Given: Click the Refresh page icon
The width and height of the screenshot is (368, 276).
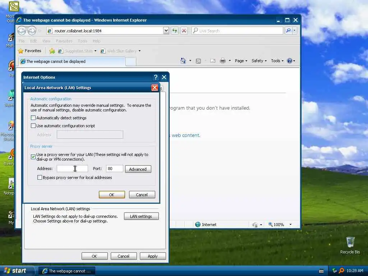Looking at the screenshot, I should click(x=175, y=31).
